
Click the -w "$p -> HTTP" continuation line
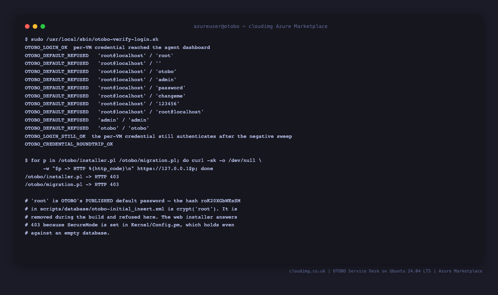point(128,168)
